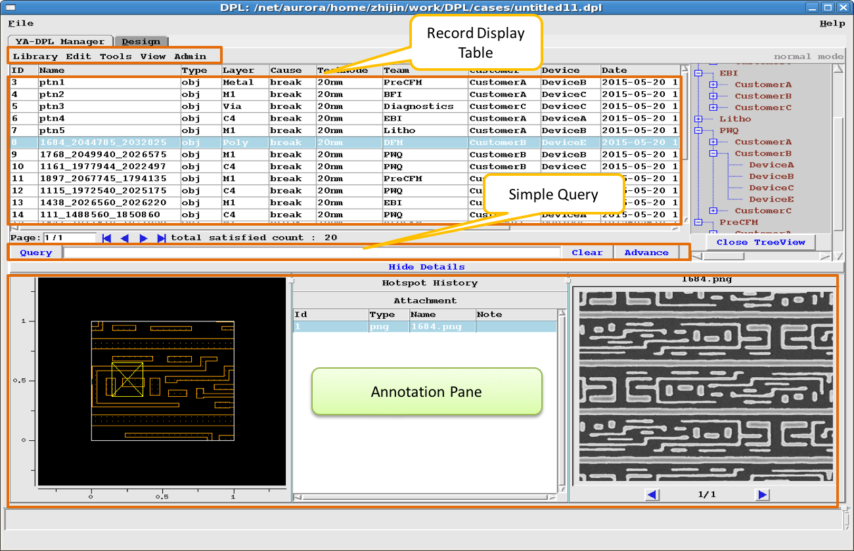Go to previous page of records

pyautogui.click(x=125, y=238)
